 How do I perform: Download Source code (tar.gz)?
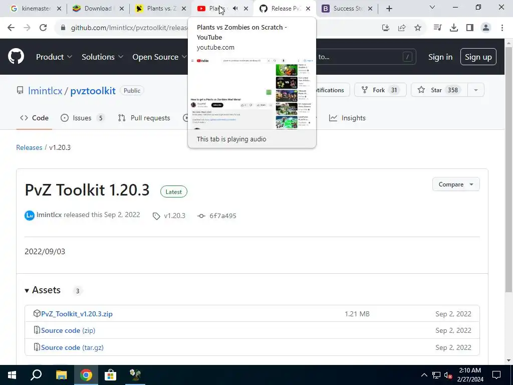(x=72, y=347)
